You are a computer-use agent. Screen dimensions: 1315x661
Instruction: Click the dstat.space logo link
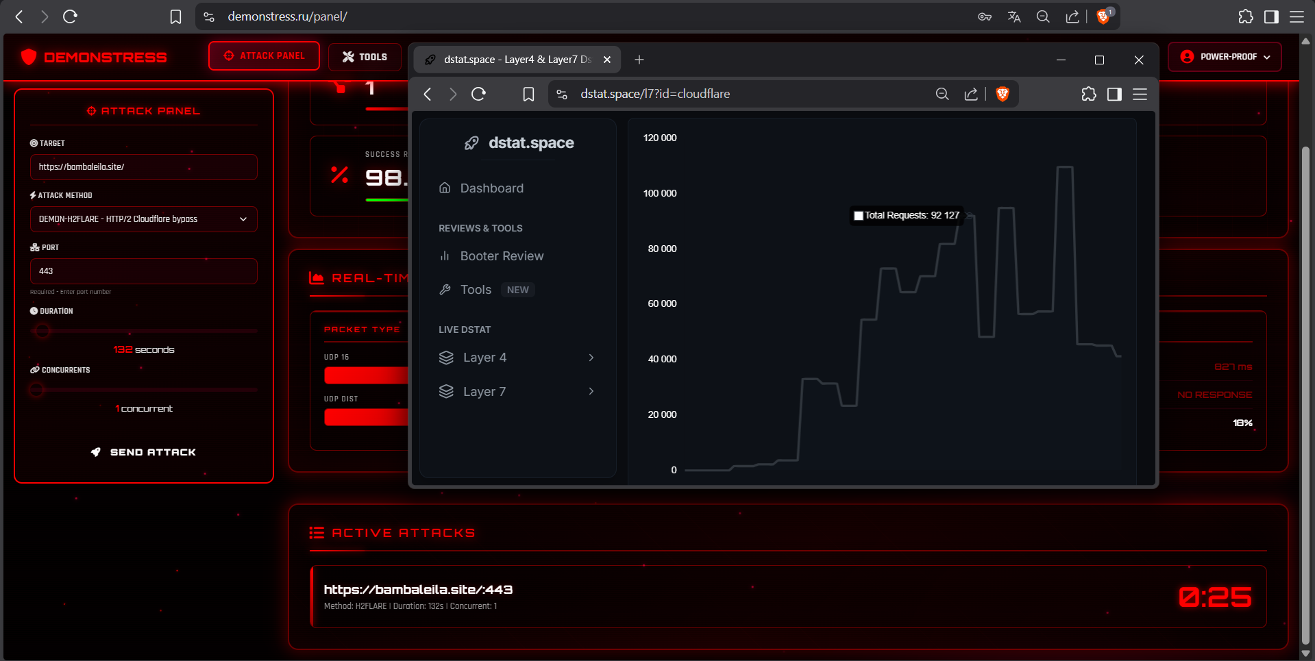(519, 142)
